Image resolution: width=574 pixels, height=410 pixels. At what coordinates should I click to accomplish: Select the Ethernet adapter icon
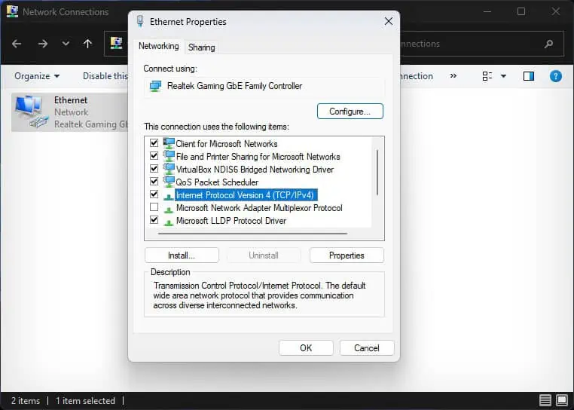click(x=31, y=112)
